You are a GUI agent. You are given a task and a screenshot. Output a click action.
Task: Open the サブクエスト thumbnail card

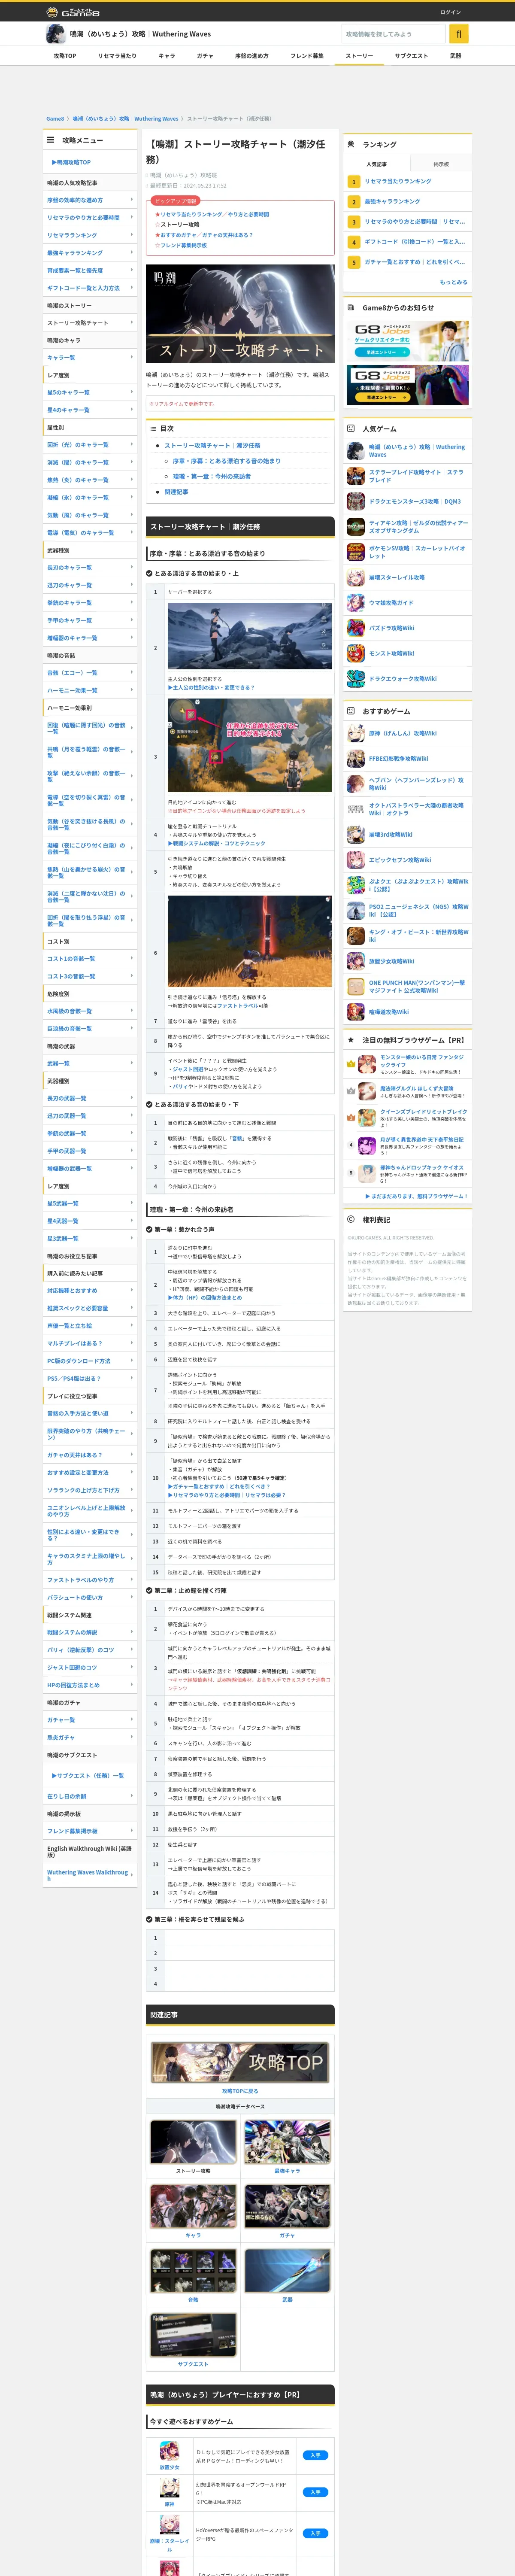tap(193, 2335)
